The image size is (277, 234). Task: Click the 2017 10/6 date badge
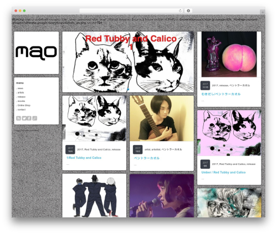coord(70,149)
